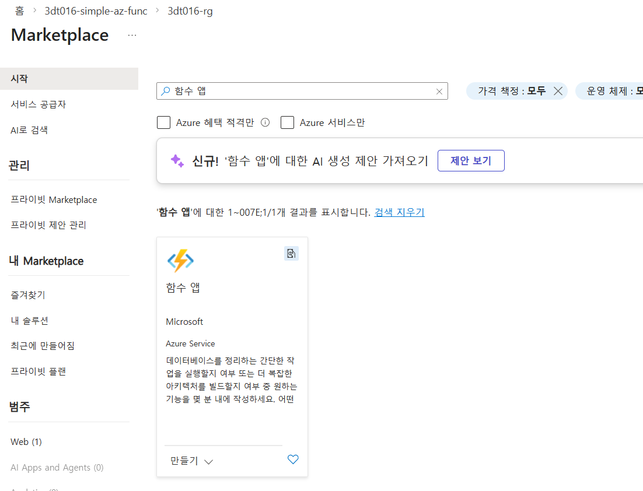Remove the 가격 책정 : 모두 filter
The width and height of the screenshot is (643, 491).
[x=558, y=91]
